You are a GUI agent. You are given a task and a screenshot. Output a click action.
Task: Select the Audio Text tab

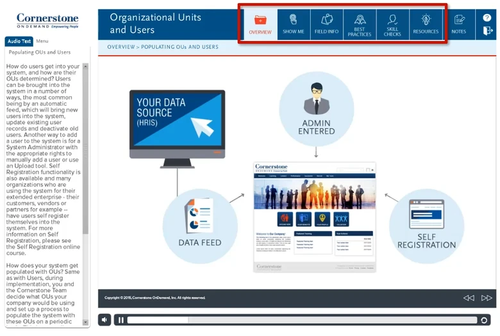pyautogui.click(x=19, y=41)
